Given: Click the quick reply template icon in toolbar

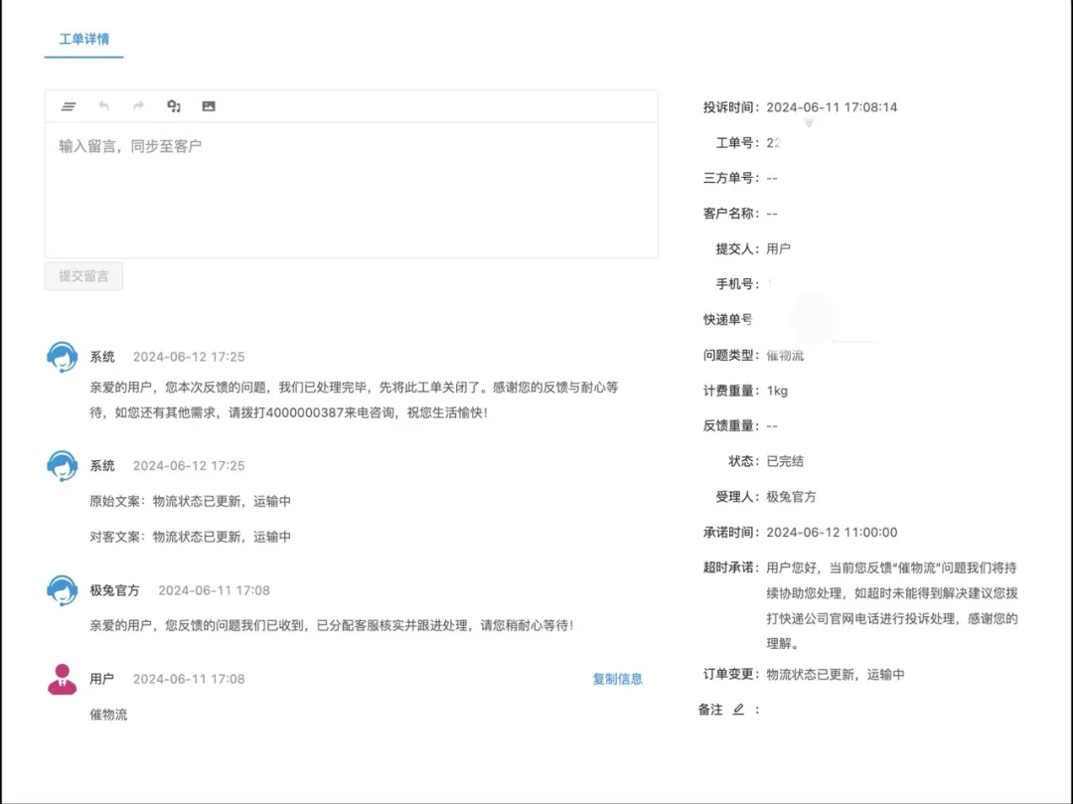Looking at the screenshot, I should click(x=174, y=105).
